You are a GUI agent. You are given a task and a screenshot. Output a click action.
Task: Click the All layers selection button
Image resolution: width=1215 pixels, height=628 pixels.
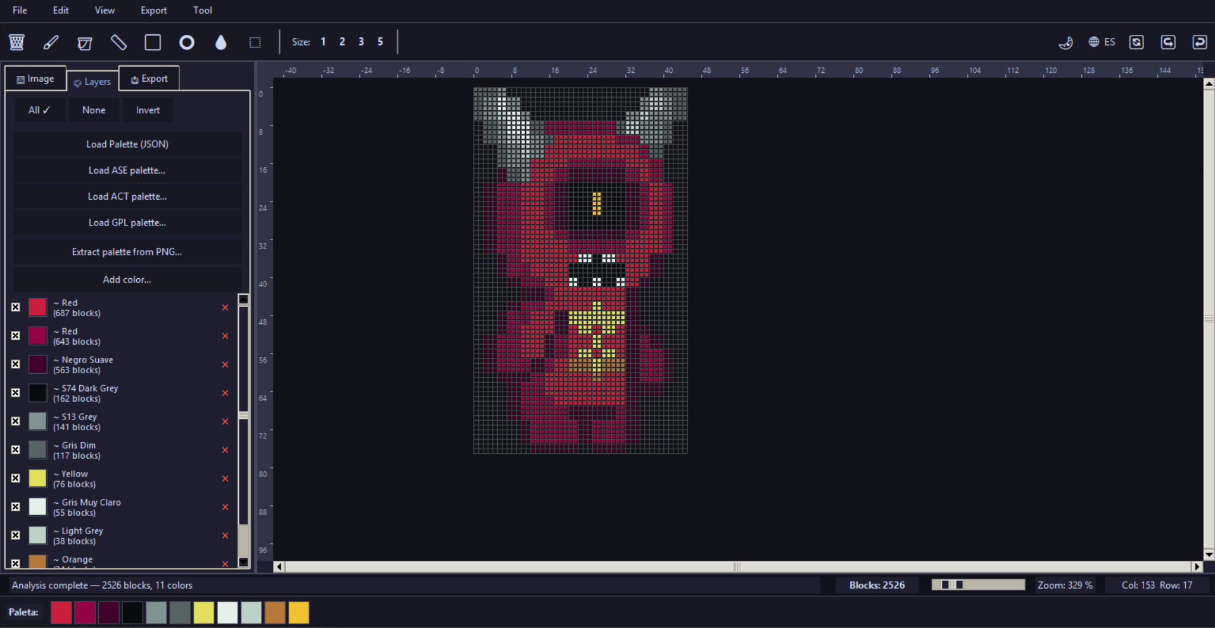coord(39,110)
